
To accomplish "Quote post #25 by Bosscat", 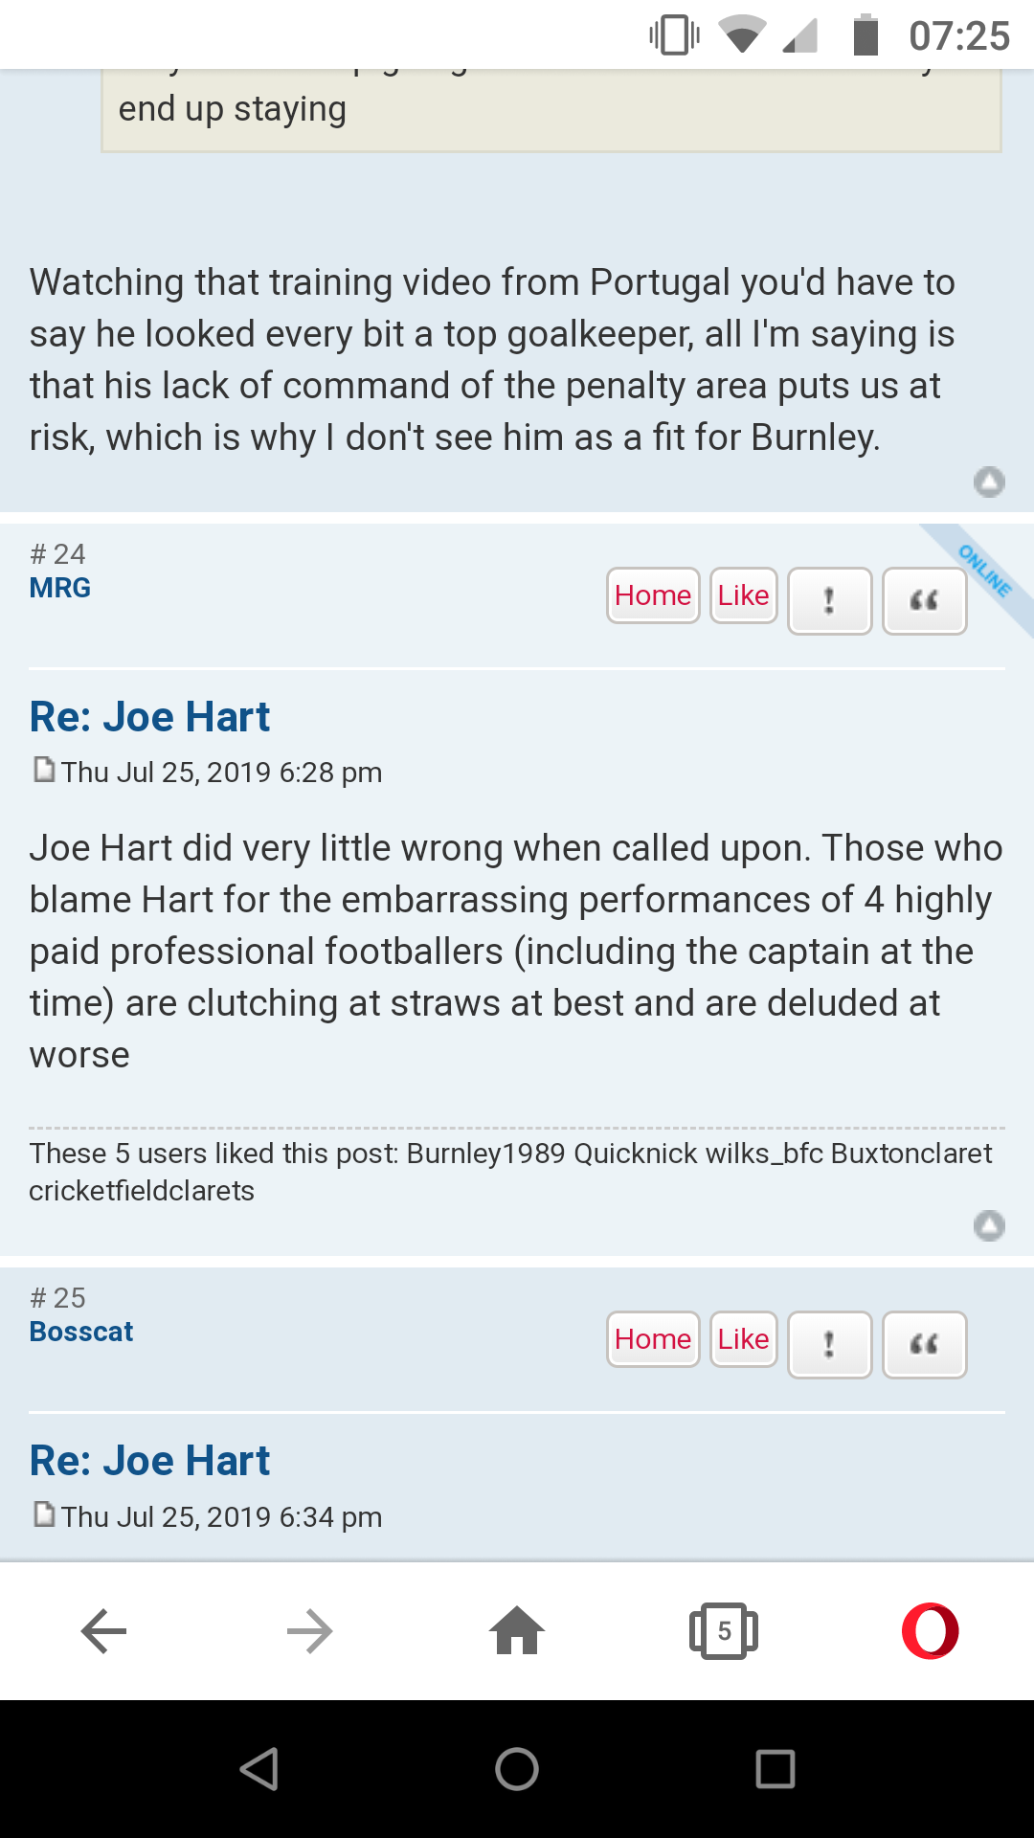I will pyautogui.click(x=924, y=1345).
